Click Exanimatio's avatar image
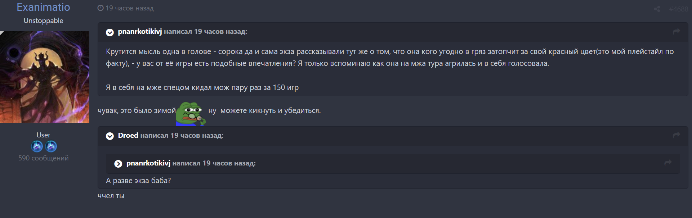The image size is (692, 218). pyautogui.click(x=45, y=77)
